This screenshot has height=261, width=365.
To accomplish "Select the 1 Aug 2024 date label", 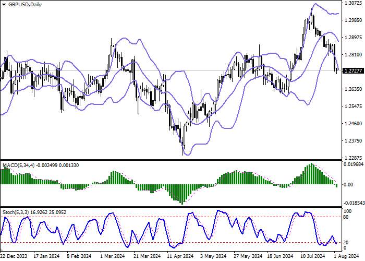I will click(x=346, y=256).
